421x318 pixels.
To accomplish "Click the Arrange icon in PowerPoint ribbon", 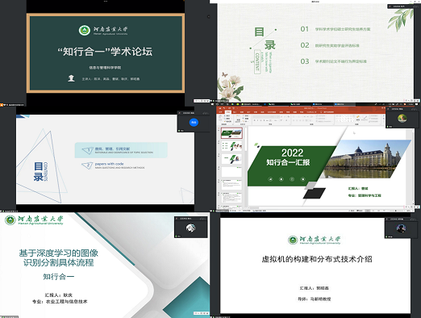I will pos(358,118).
